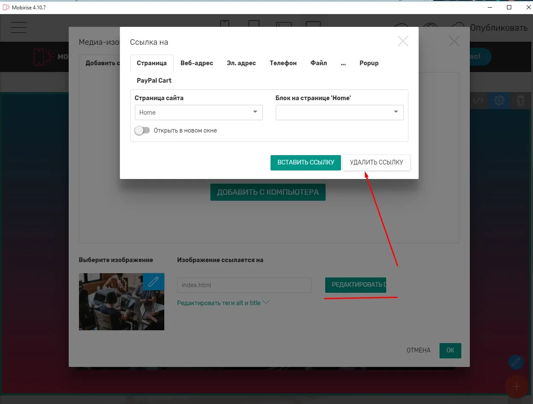Click 'ДОБАВИТЬ С КОМПЬЮТЕРА' button
Viewport: 533px width, 404px height.
click(x=268, y=192)
